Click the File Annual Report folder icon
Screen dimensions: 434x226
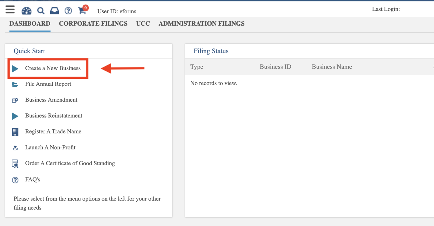pyautogui.click(x=15, y=84)
